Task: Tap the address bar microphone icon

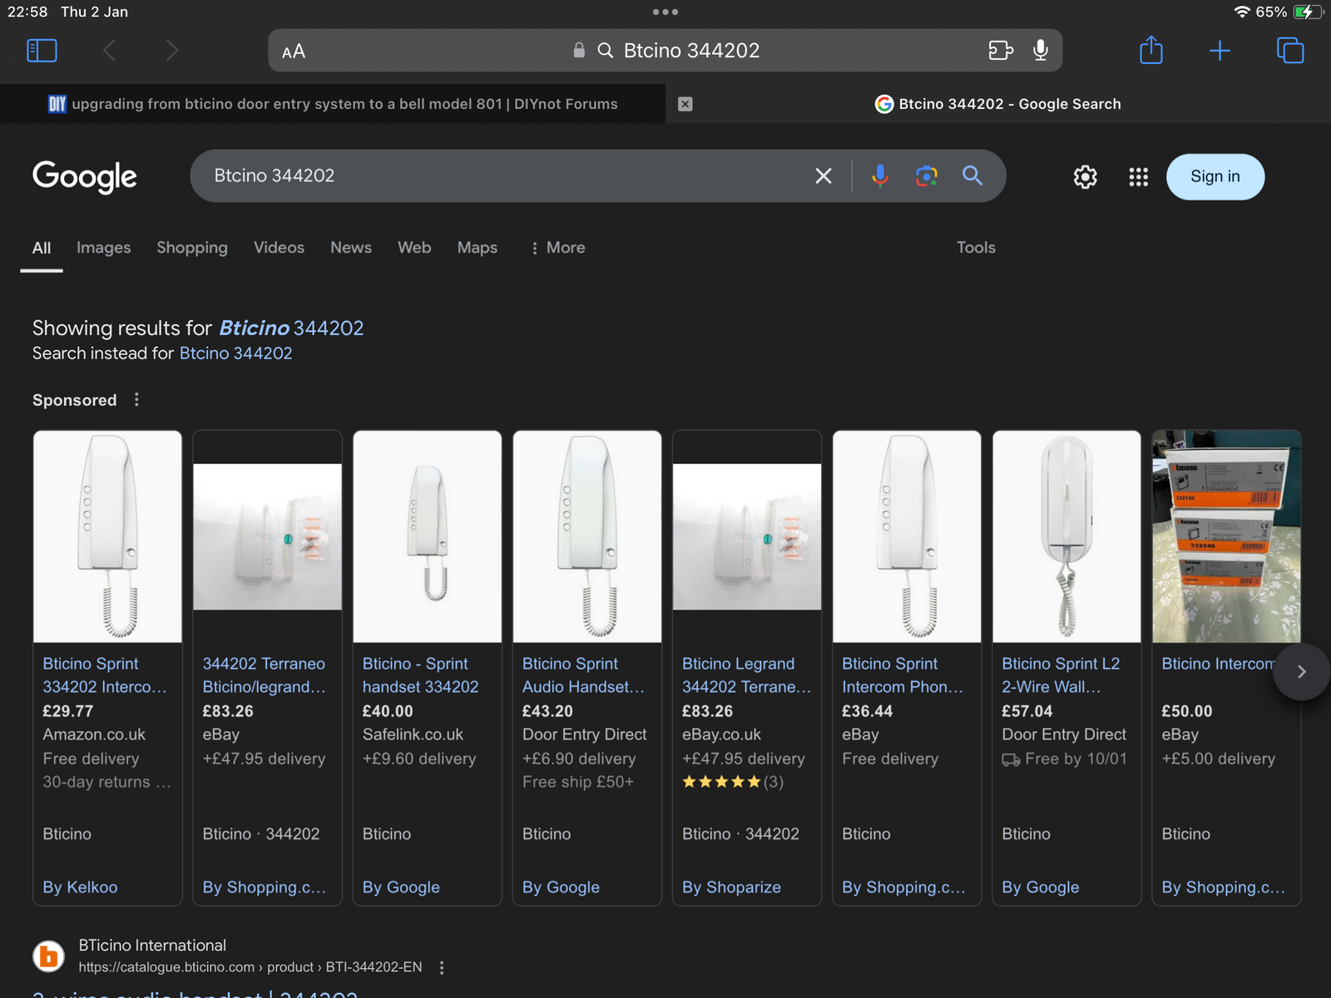Action: (1040, 51)
